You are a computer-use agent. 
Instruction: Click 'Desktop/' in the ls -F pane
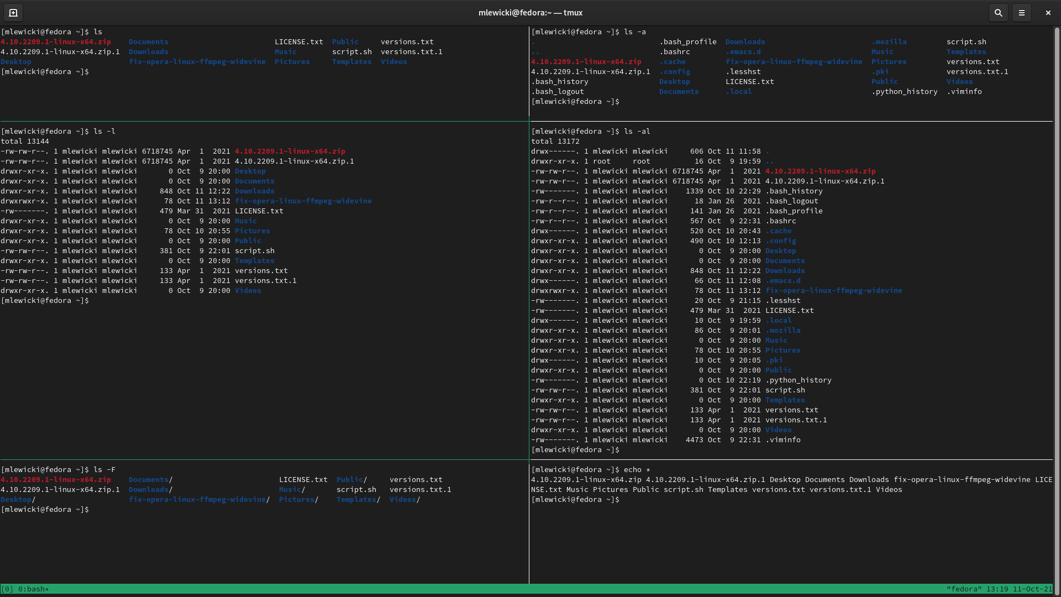click(18, 500)
